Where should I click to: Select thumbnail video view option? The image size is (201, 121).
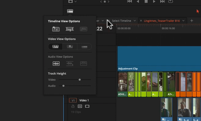70,47
